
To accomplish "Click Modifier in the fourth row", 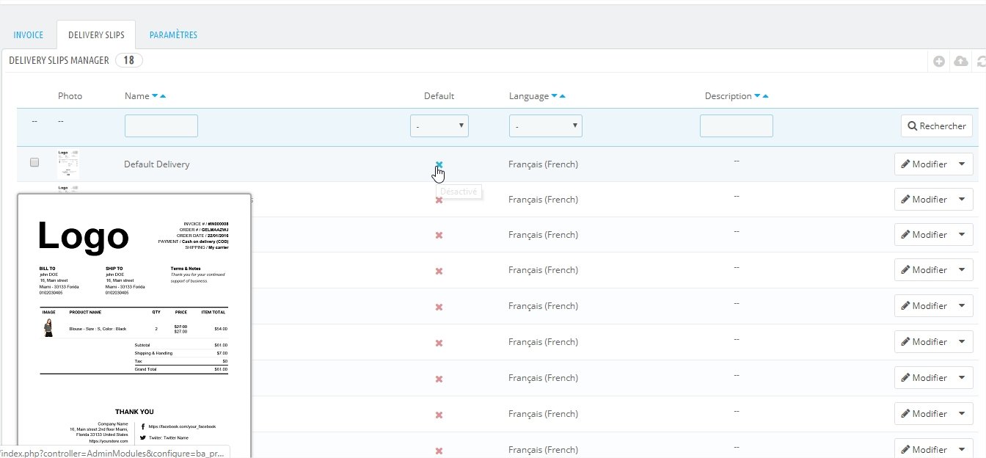I will (x=924, y=270).
